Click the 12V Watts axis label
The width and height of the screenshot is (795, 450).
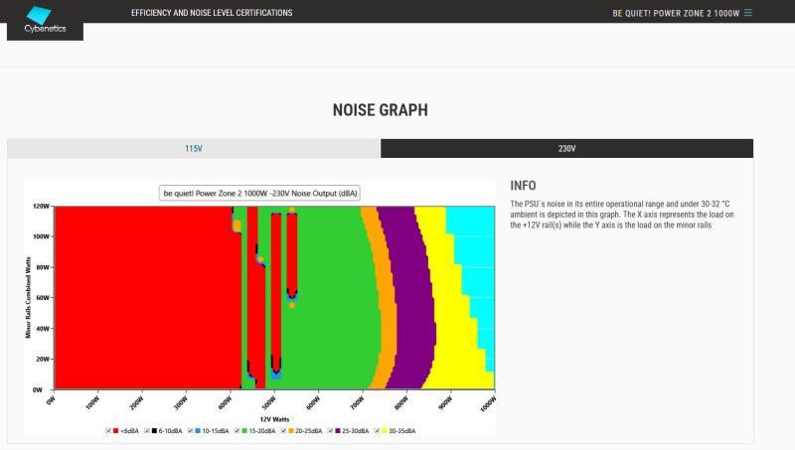[x=274, y=419]
